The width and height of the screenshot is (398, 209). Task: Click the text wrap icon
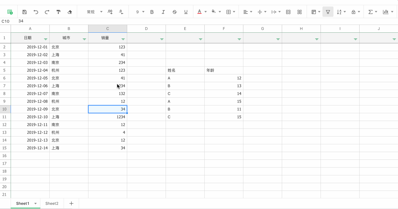(274, 12)
